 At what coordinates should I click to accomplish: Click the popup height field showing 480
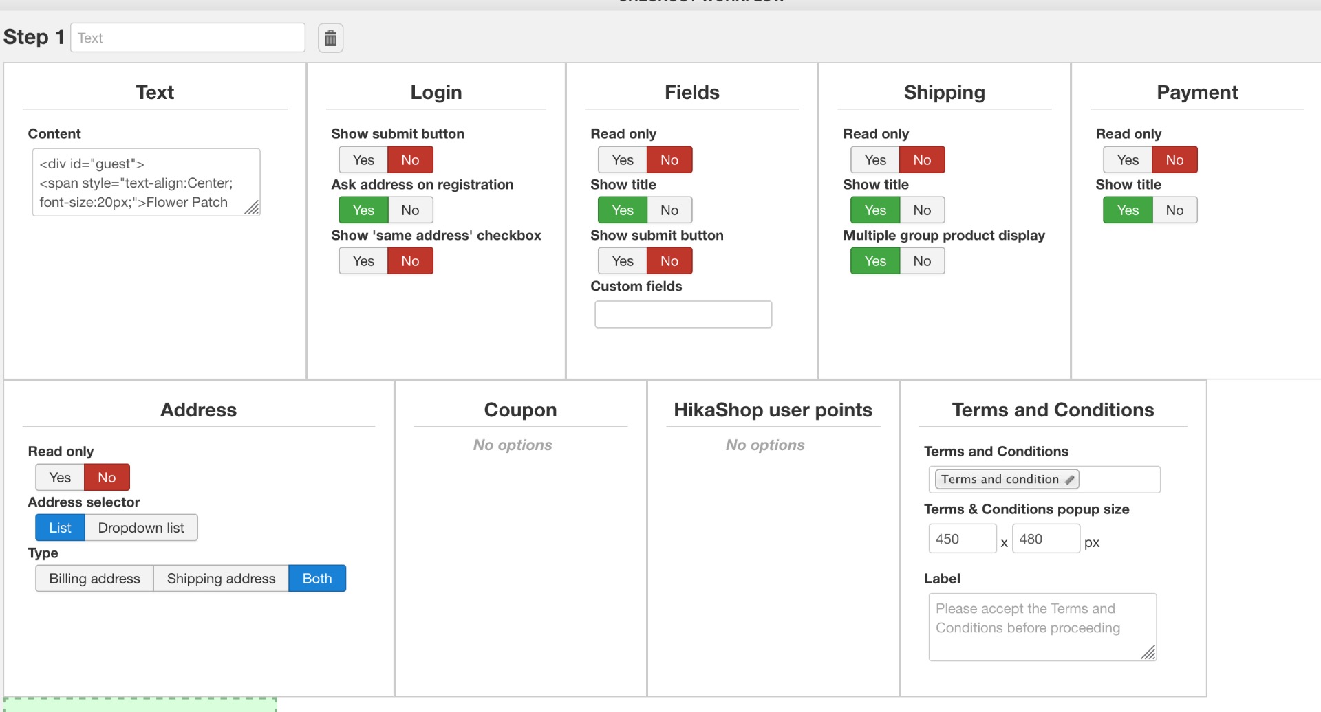(1045, 539)
